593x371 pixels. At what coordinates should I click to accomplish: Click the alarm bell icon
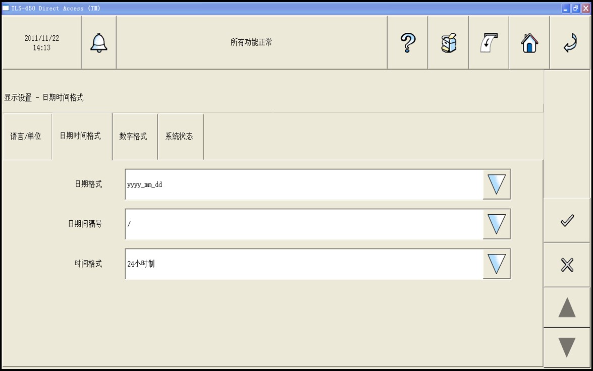(x=99, y=43)
